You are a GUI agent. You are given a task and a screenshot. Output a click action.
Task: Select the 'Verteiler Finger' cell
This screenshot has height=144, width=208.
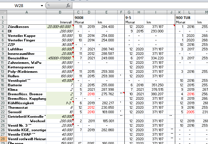coord(27,40)
